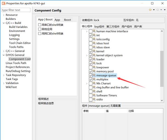Click the Software Timers component icon

[x=94, y=95]
